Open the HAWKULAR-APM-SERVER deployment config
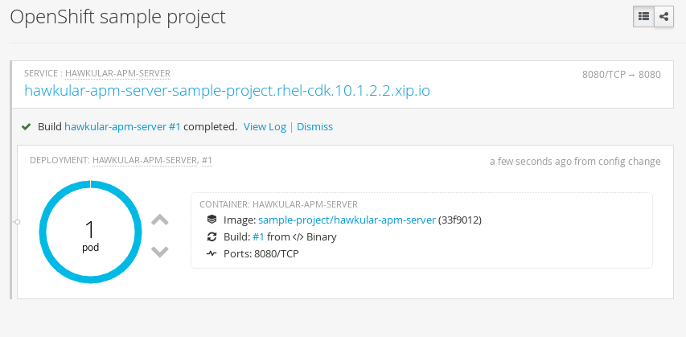The width and height of the screenshot is (686, 337). 145,161
